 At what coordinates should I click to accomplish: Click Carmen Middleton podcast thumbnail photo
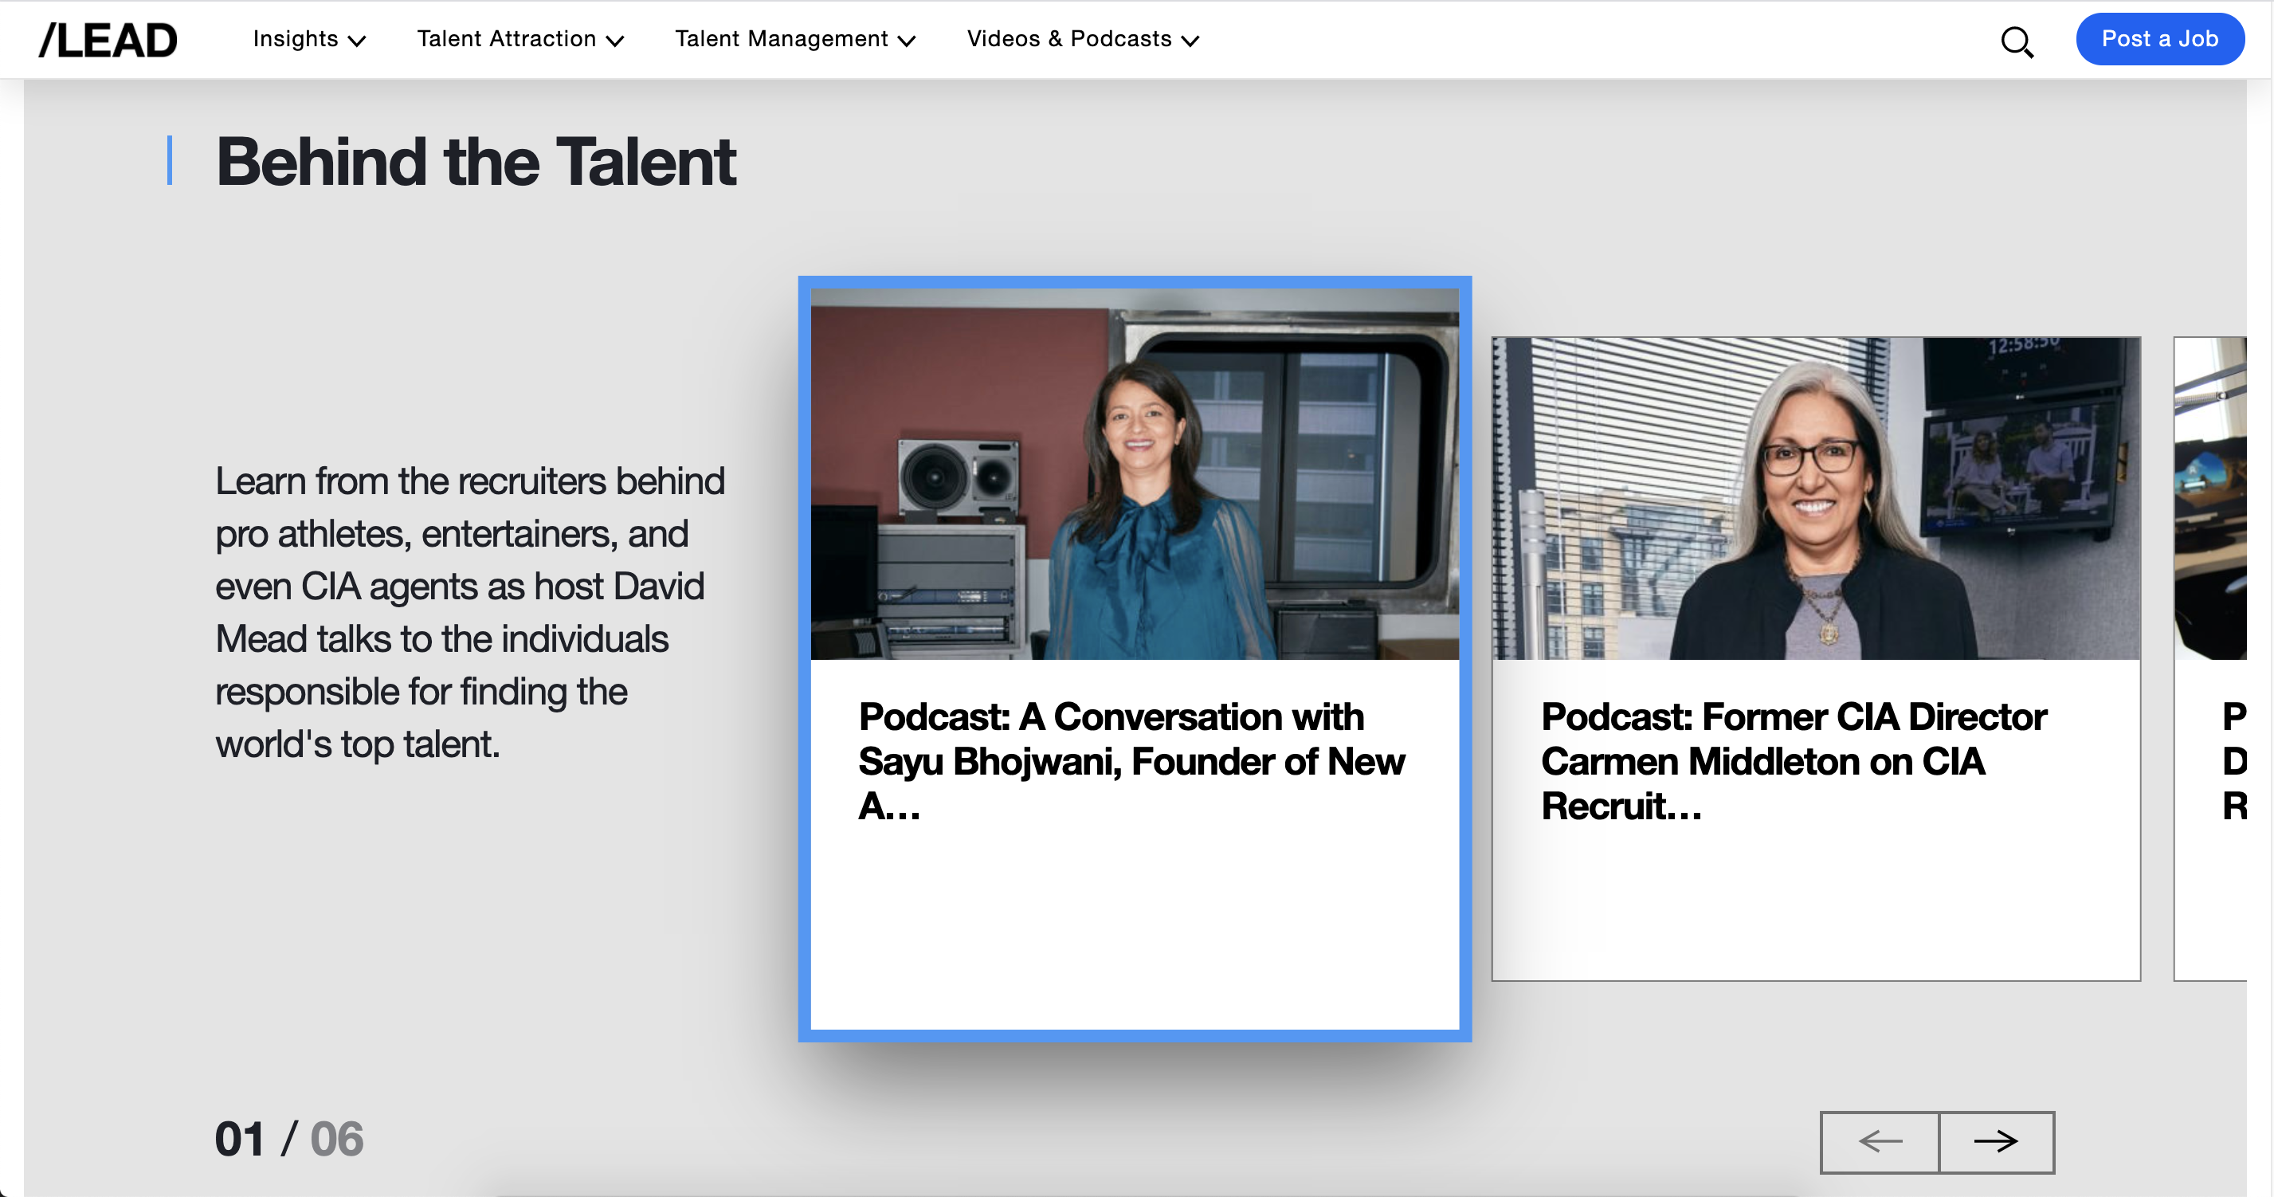tap(1816, 498)
